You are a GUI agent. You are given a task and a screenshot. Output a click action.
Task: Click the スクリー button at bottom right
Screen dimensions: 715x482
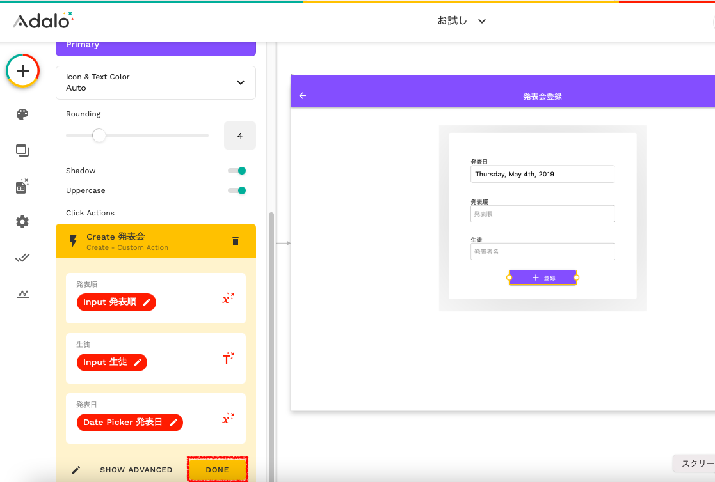(x=694, y=463)
